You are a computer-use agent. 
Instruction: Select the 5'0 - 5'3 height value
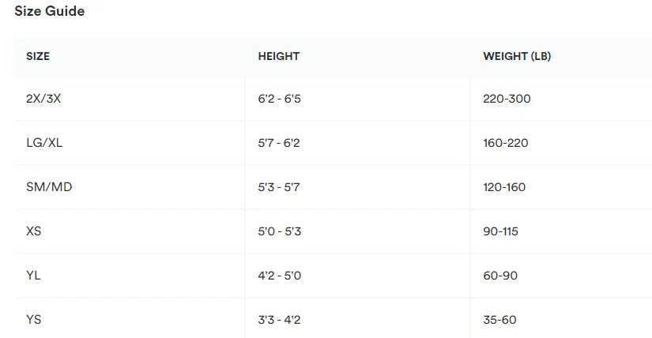pos(280,231)
